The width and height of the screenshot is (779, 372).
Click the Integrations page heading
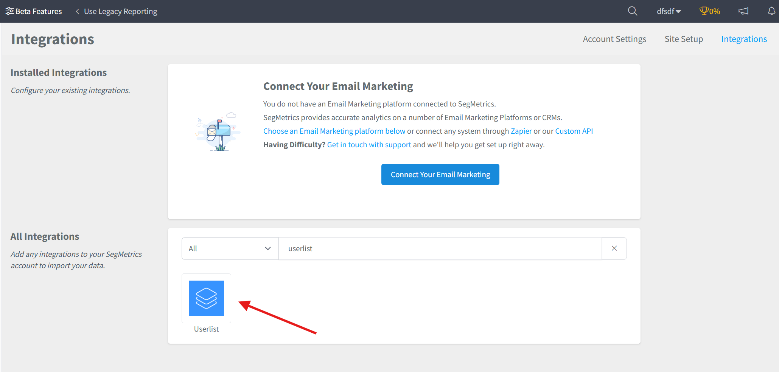[x=53, y=39]
